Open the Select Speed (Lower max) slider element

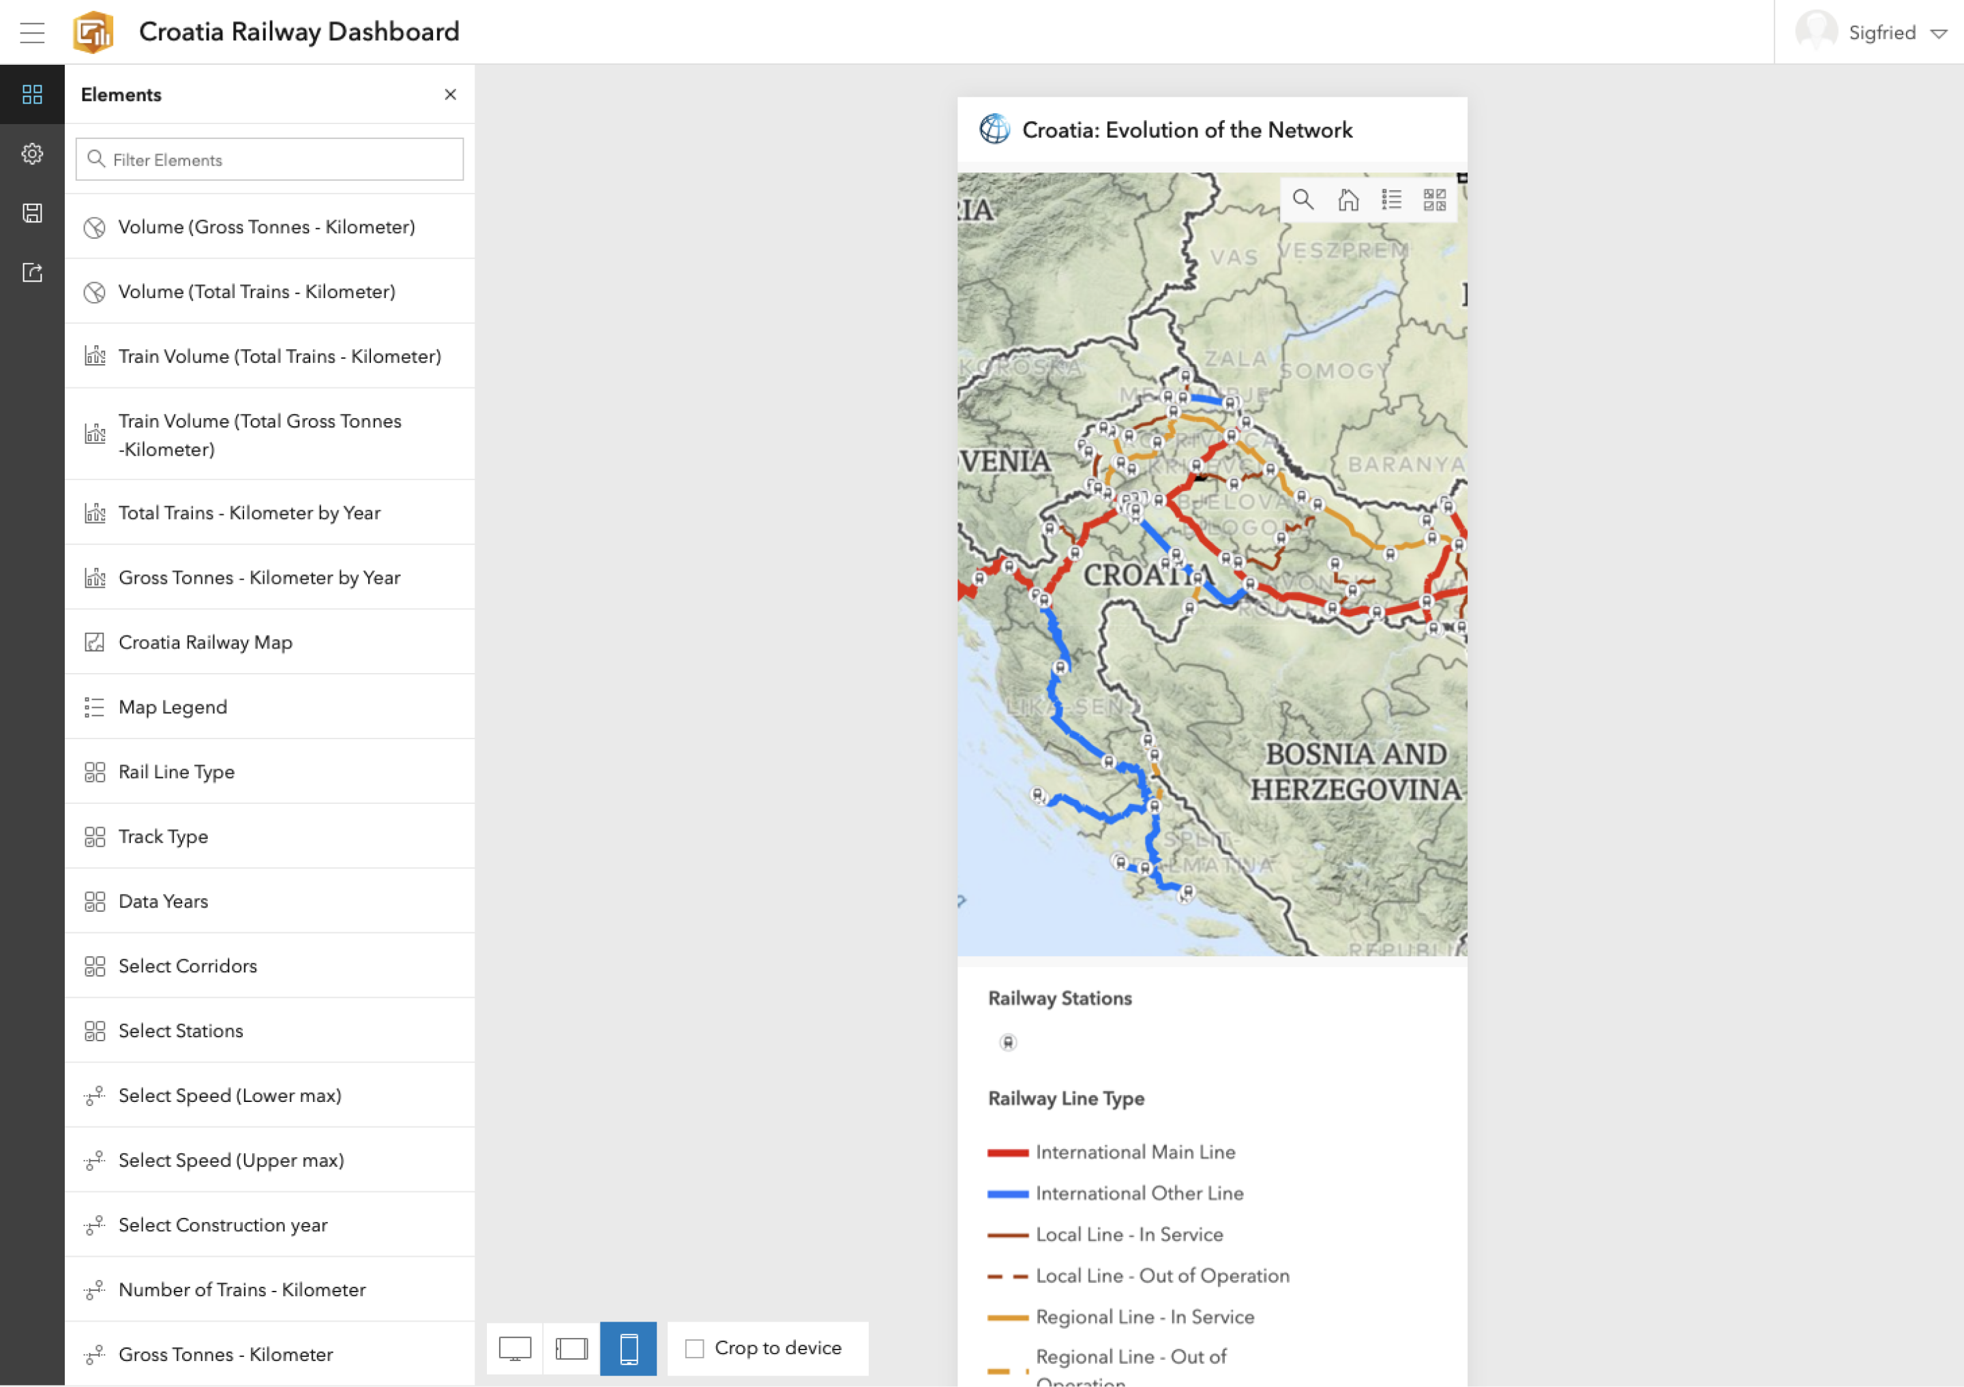(229, 1095)
